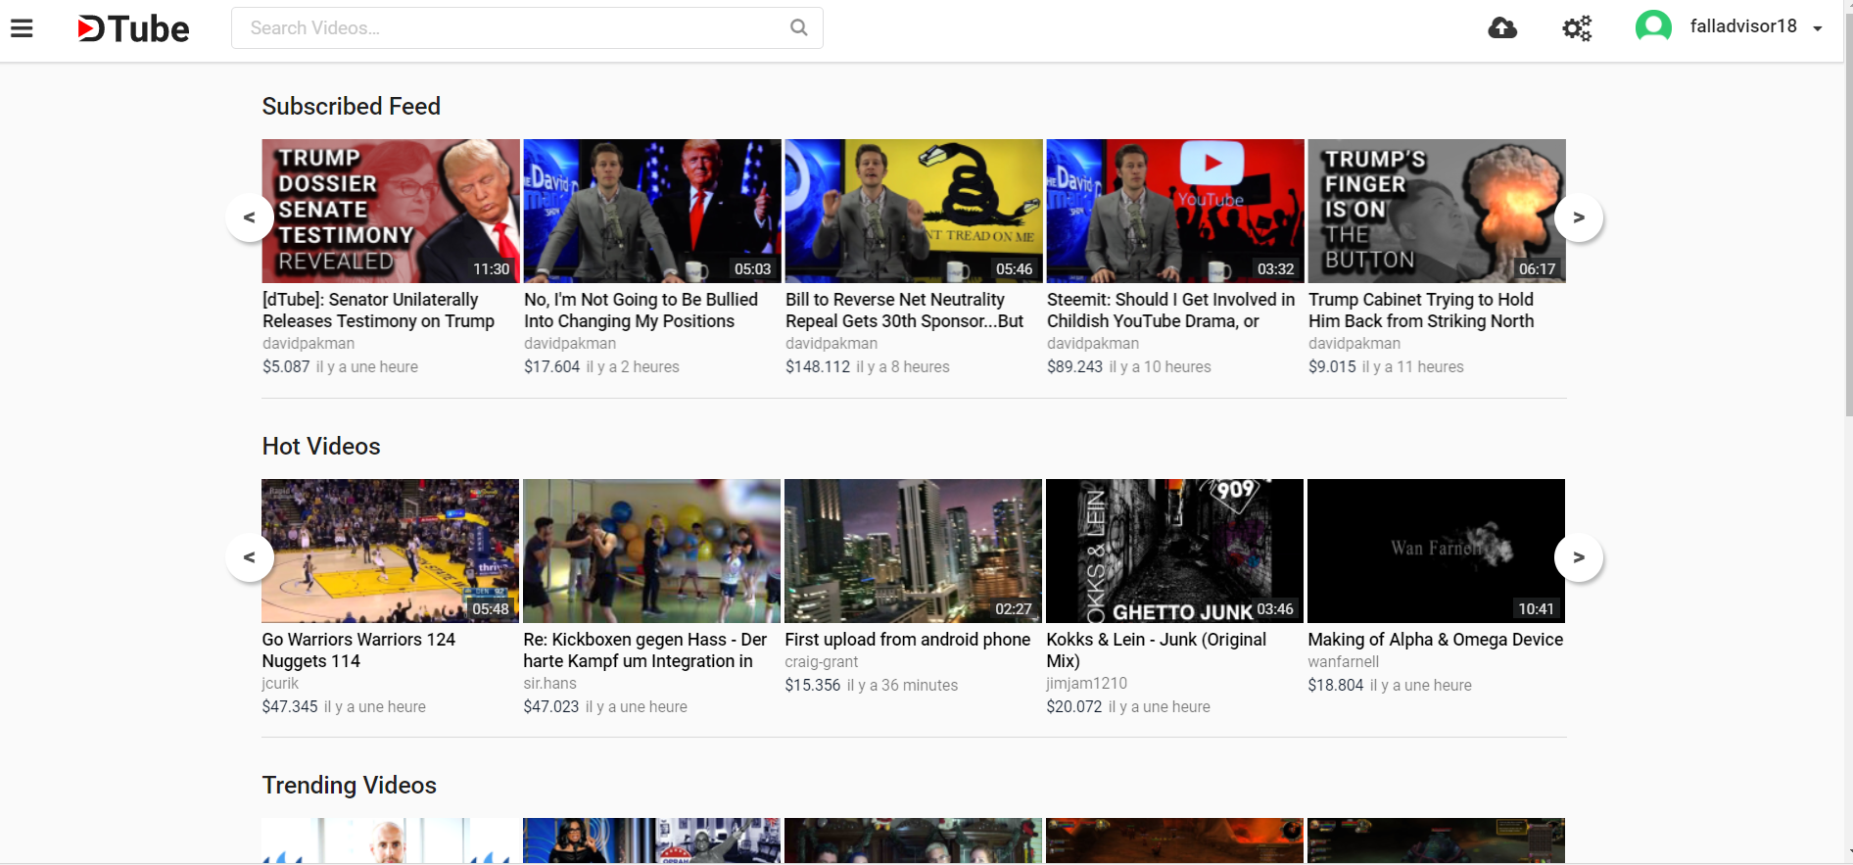Screen dimensions: 1853x865
Task: Play the Warriors basketball game thumbnail
Action: coord(390,551)
